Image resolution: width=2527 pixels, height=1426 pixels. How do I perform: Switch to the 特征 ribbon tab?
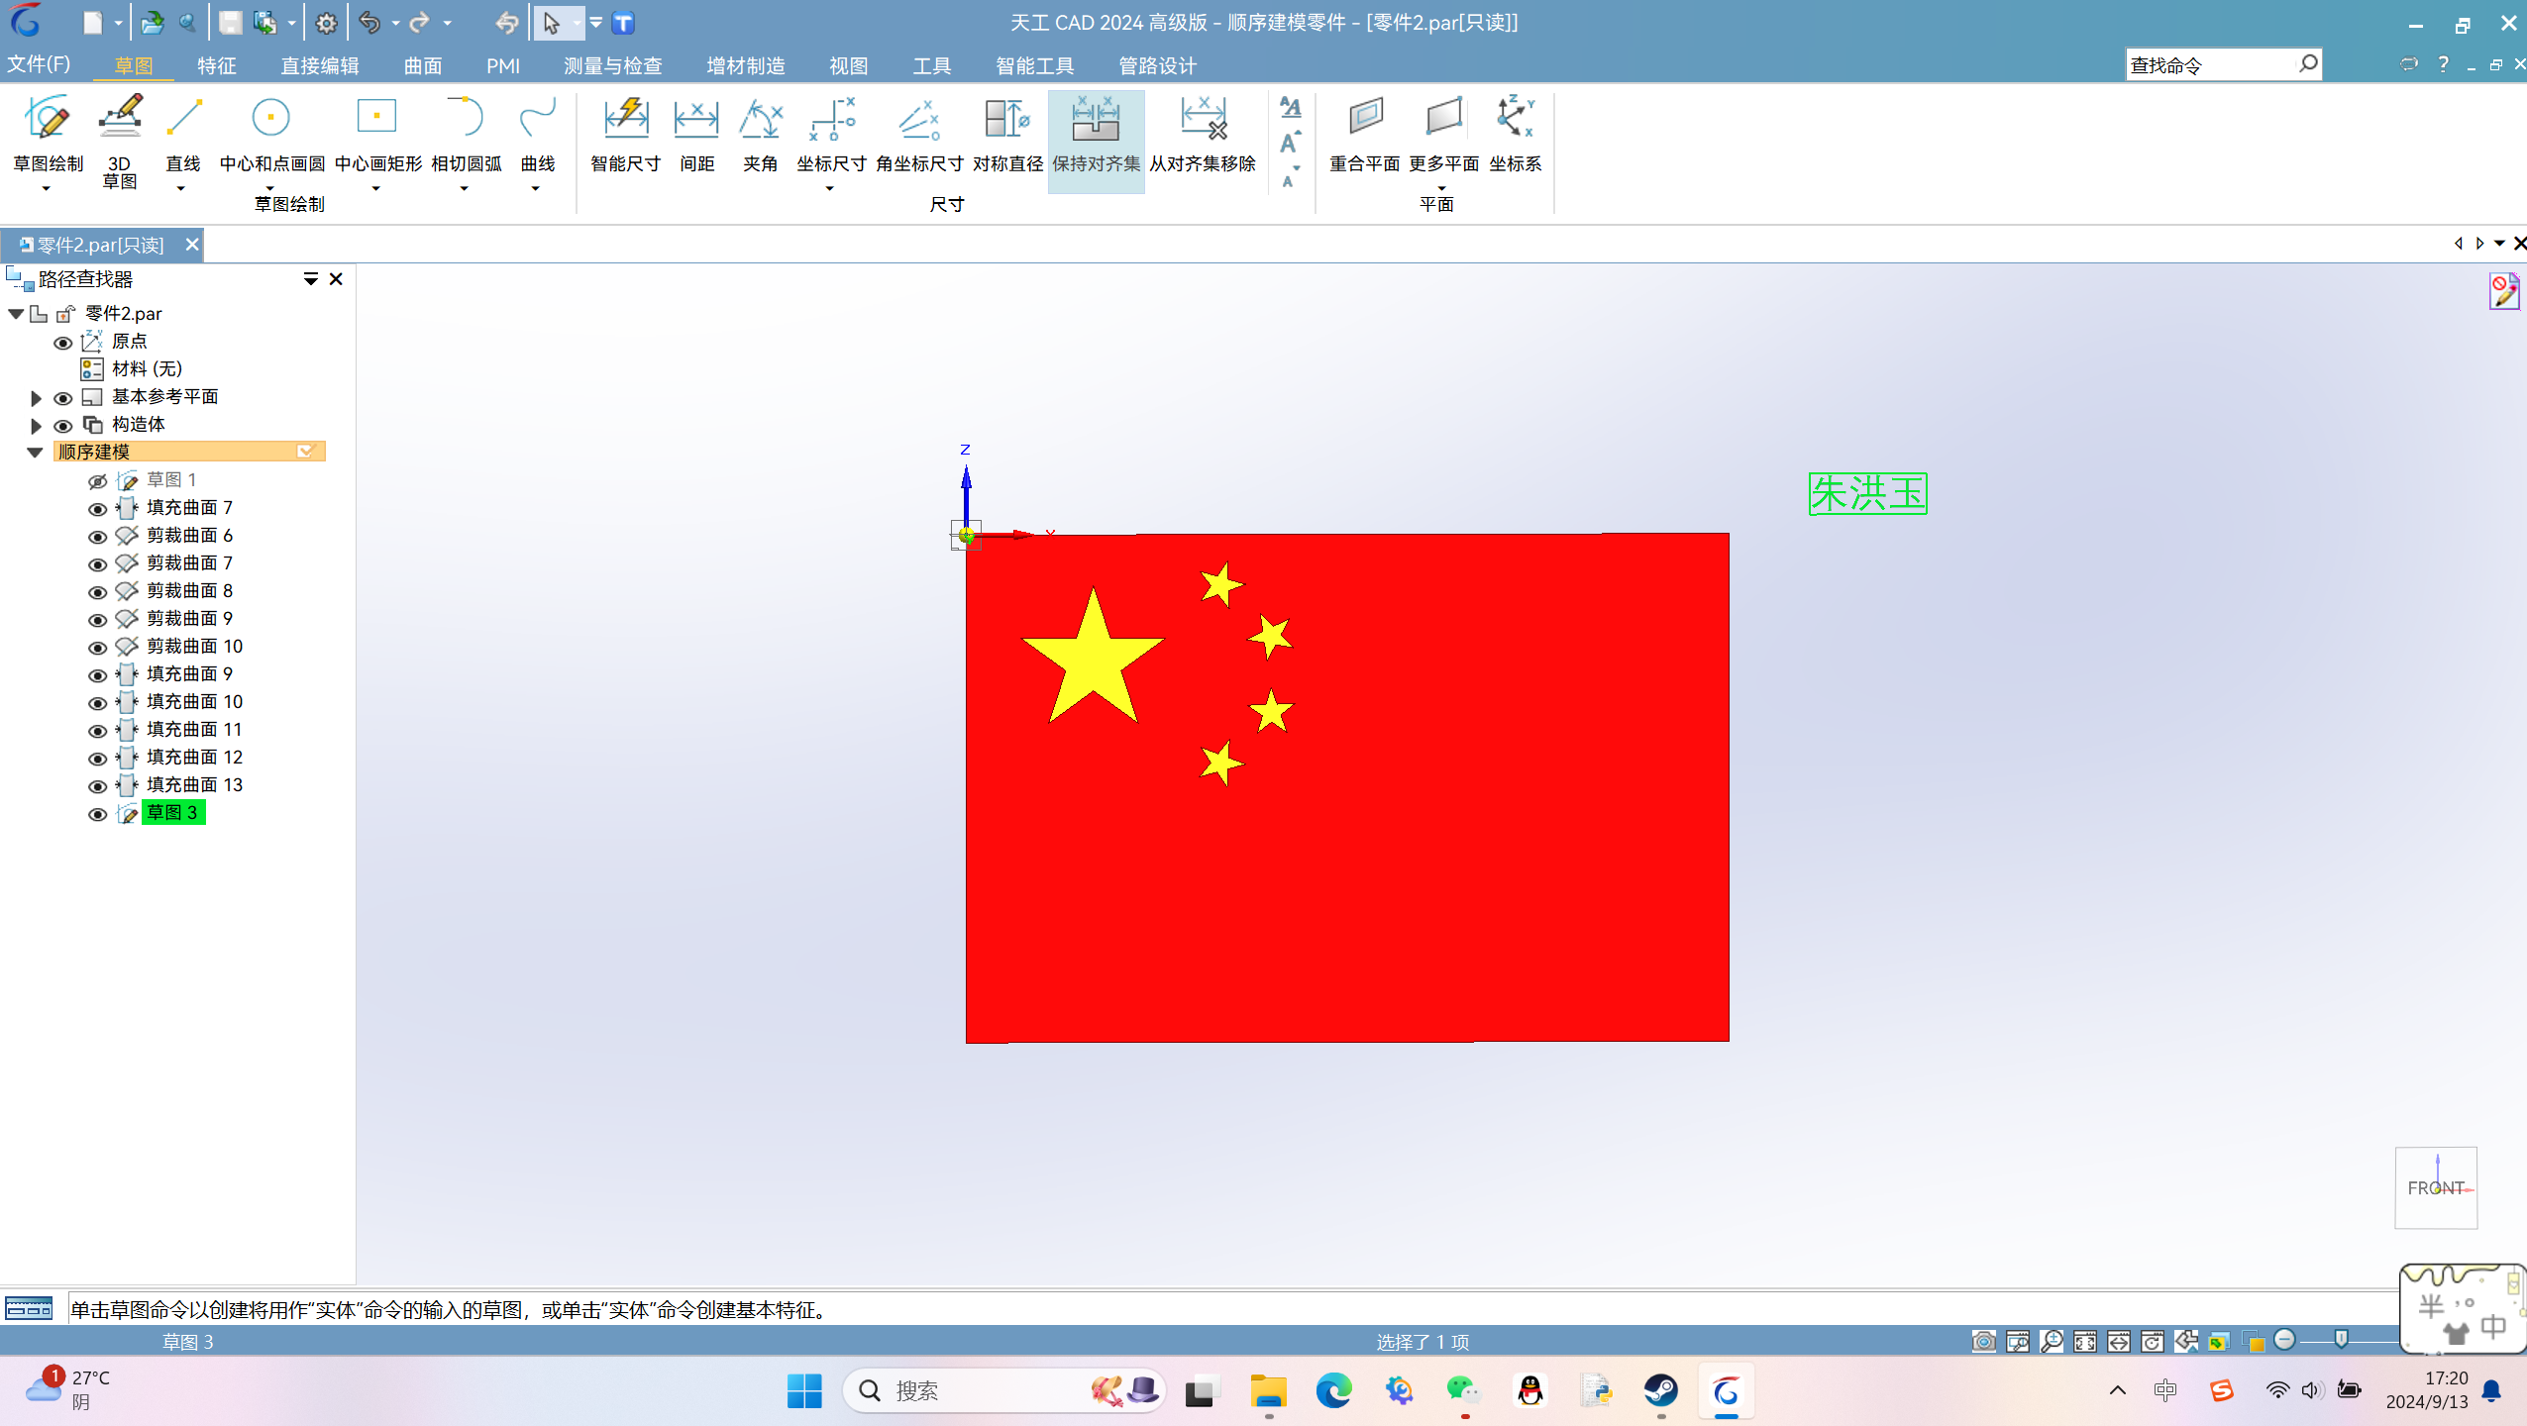[216, 65]
